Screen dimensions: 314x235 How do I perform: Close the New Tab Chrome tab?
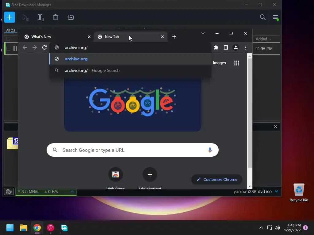click(163, 37)
